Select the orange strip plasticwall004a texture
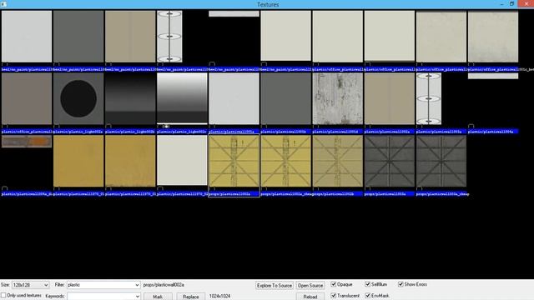 (x=27, y=142)
